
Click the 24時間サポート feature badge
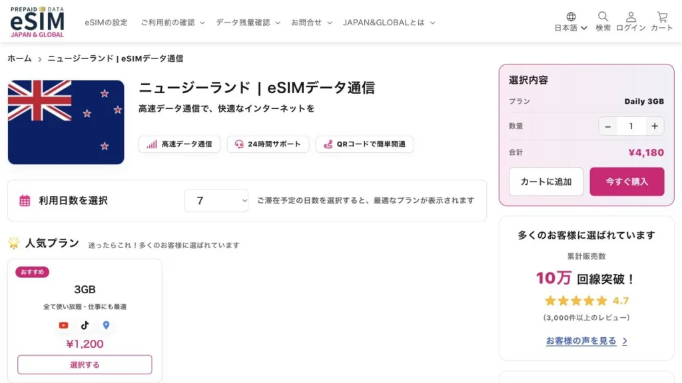click(x=268, y=144)
